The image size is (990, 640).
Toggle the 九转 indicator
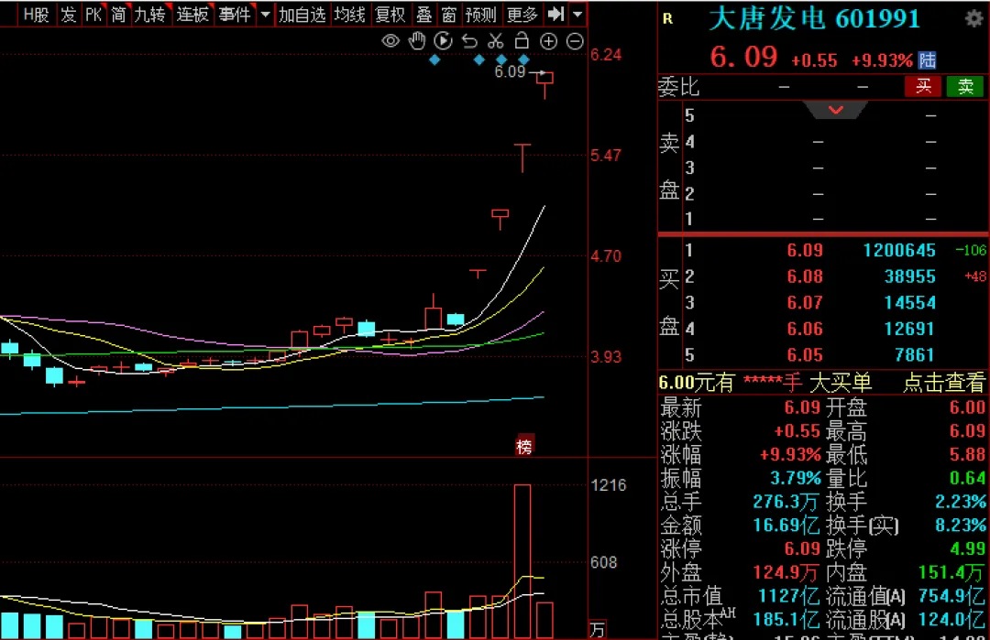[149, 15]
